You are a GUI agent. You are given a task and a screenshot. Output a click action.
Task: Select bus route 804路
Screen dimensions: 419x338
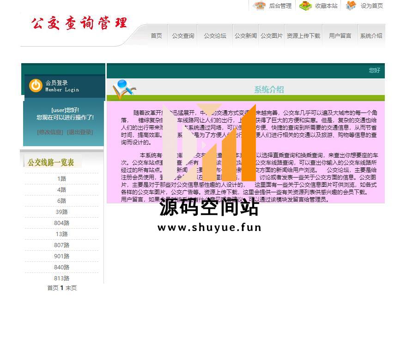pyautogui.click(x=62, y=223)
